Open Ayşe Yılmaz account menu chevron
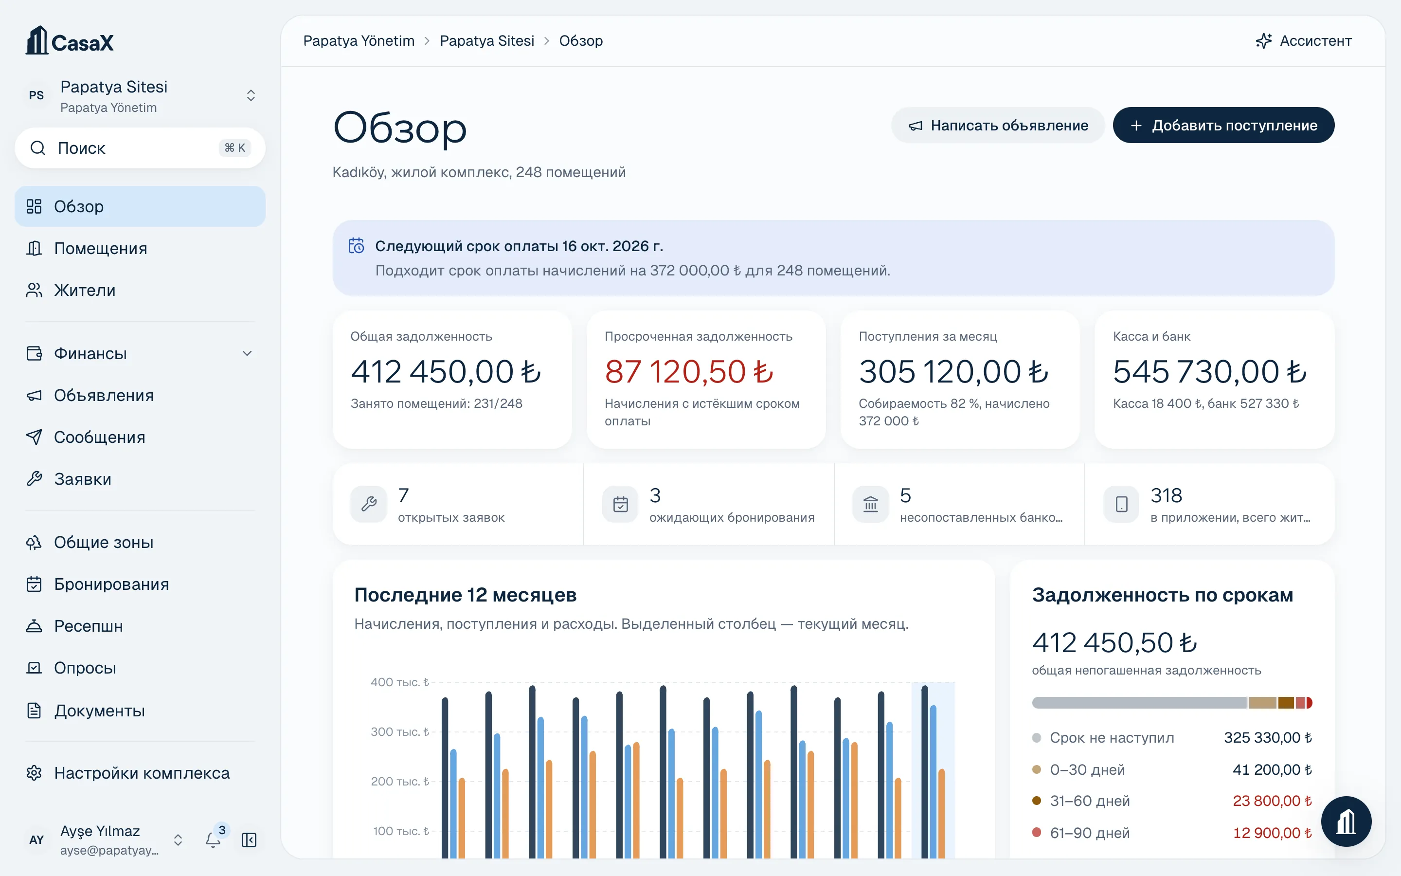Image resolution: width=1401 pixels, height=876 pixels. click(x=179, y=839)
